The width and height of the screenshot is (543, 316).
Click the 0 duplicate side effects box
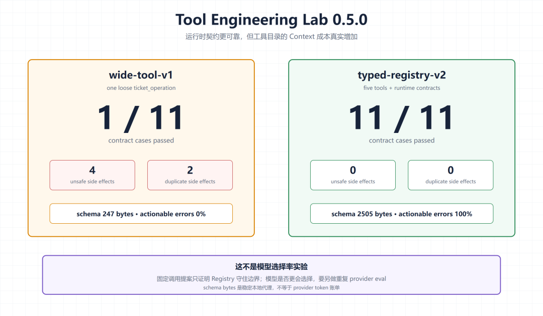450,175
